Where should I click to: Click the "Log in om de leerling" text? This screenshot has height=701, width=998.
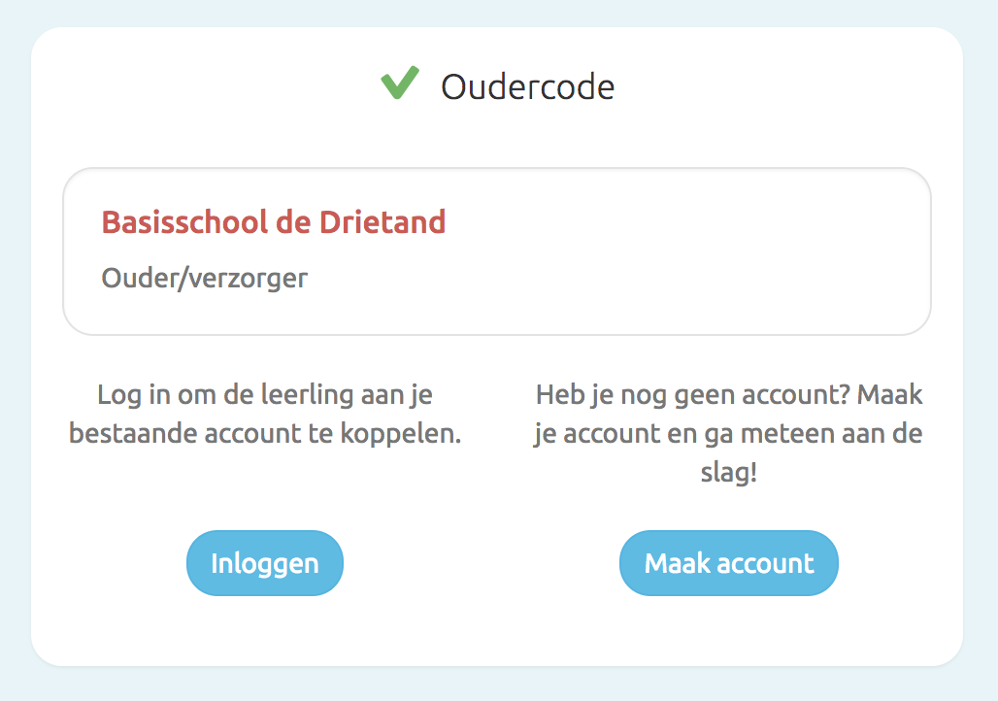point(264,396)
